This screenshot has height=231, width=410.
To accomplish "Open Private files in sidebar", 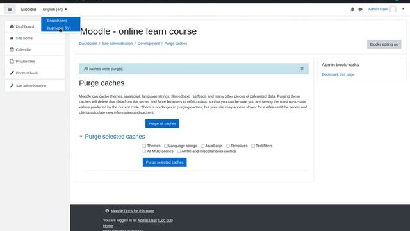I will click(x=35, y=61).
